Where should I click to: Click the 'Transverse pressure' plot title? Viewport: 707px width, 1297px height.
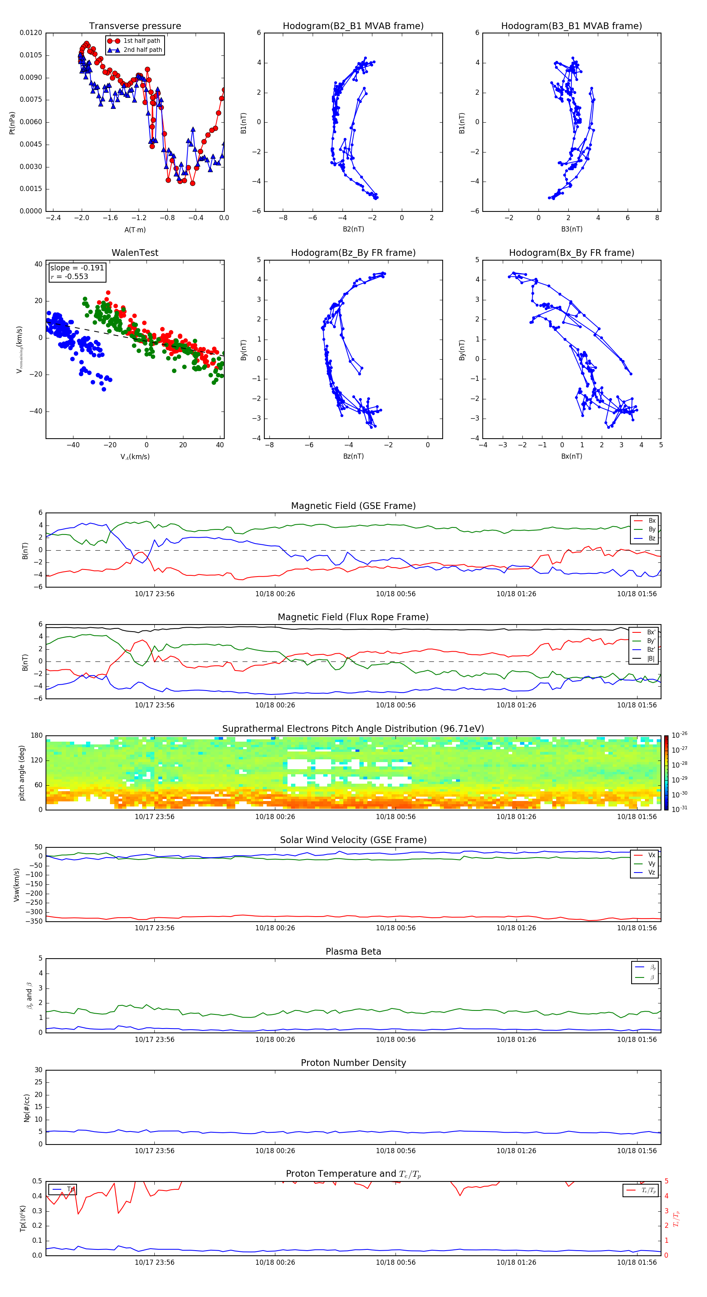(135, 26)
